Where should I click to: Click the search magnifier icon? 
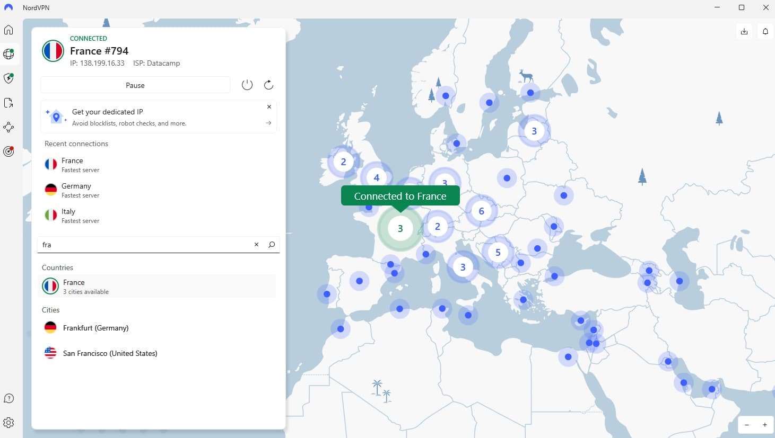click(x=272, y=245)
